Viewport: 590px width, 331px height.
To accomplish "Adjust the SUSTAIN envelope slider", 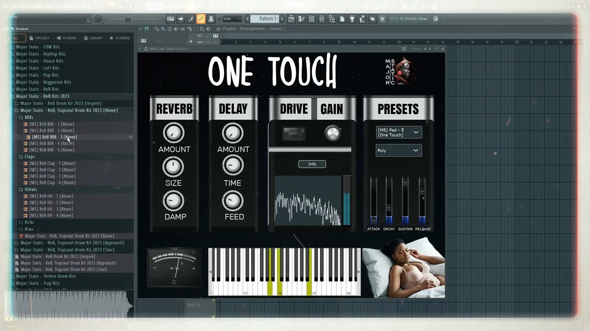I will (x=405, y=201).
